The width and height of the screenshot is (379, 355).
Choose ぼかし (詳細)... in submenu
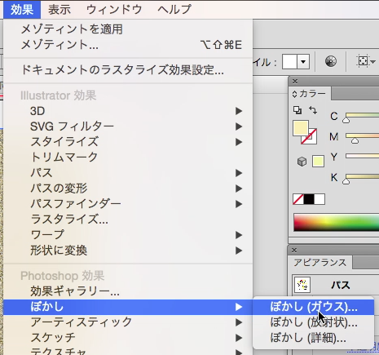click(x=314, y=338)
